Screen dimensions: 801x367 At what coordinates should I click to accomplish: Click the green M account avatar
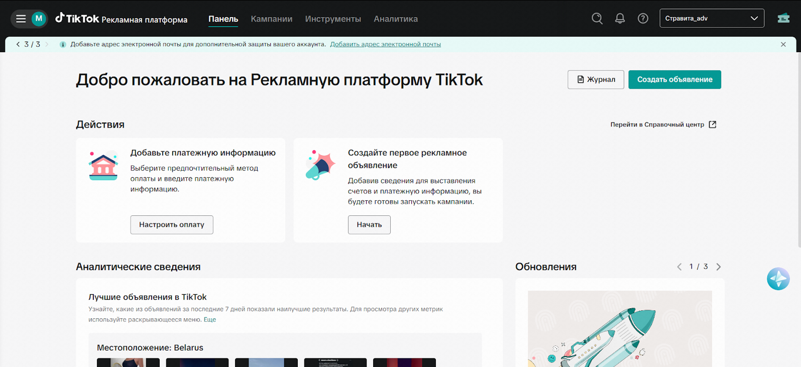point(39,19)
